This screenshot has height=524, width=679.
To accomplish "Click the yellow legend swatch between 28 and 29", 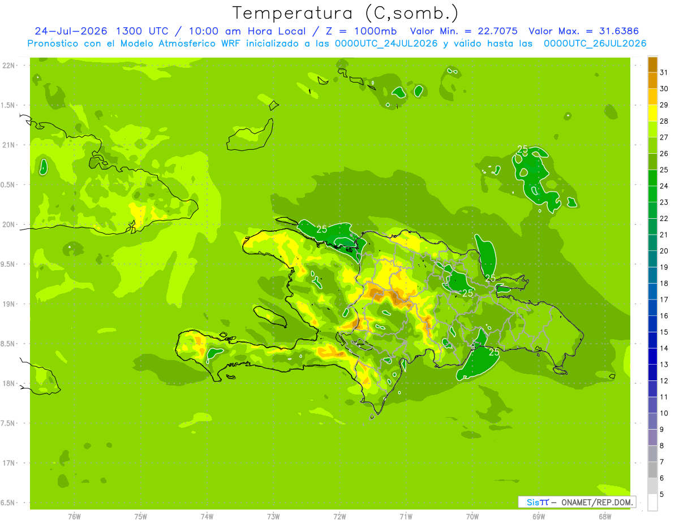I will click(652, 113).
